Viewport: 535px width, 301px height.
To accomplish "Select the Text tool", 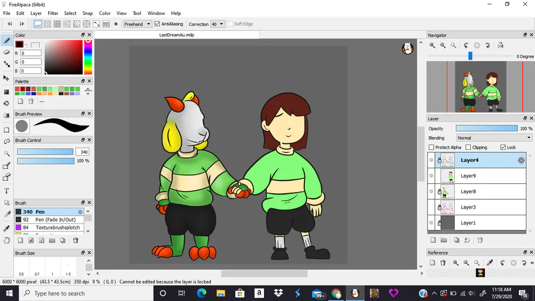I will (7, 191).
